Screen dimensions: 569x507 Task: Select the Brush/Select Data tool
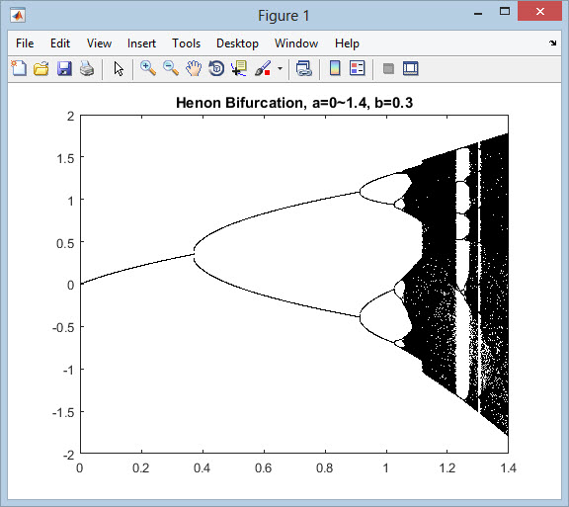[263, 68]
